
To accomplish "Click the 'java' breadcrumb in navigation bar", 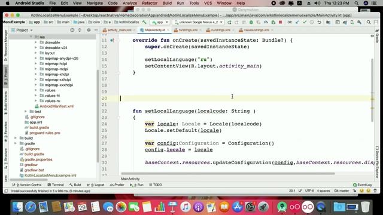I will click(79, 22).
